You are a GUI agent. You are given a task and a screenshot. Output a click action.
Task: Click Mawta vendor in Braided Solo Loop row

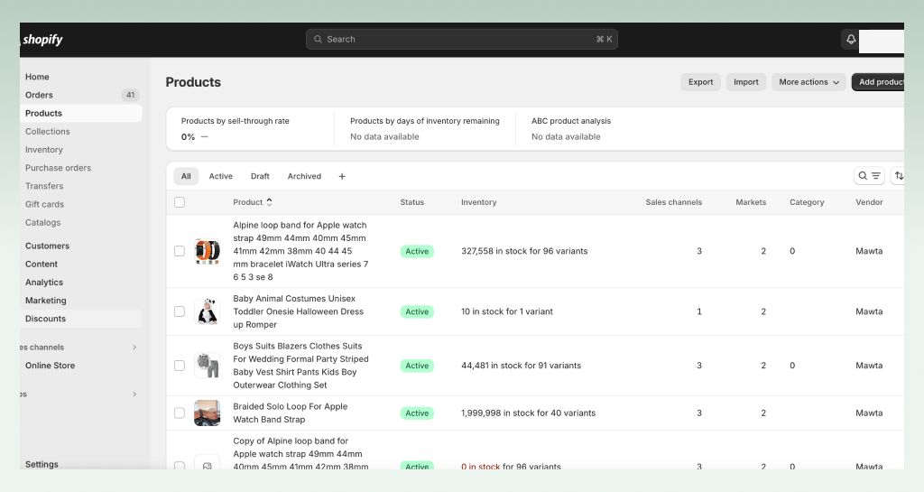tap(869, 413)
